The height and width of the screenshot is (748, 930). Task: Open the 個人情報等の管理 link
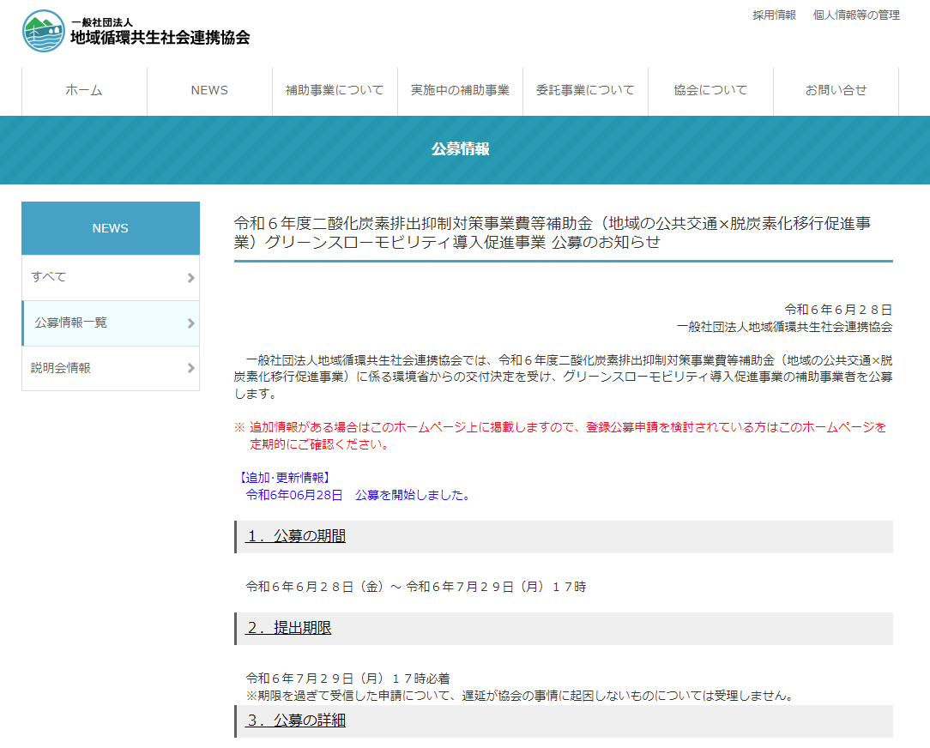[856, 15]
